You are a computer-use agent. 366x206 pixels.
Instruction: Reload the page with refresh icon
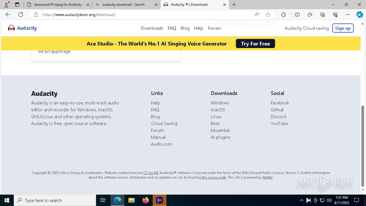point(21,15)
